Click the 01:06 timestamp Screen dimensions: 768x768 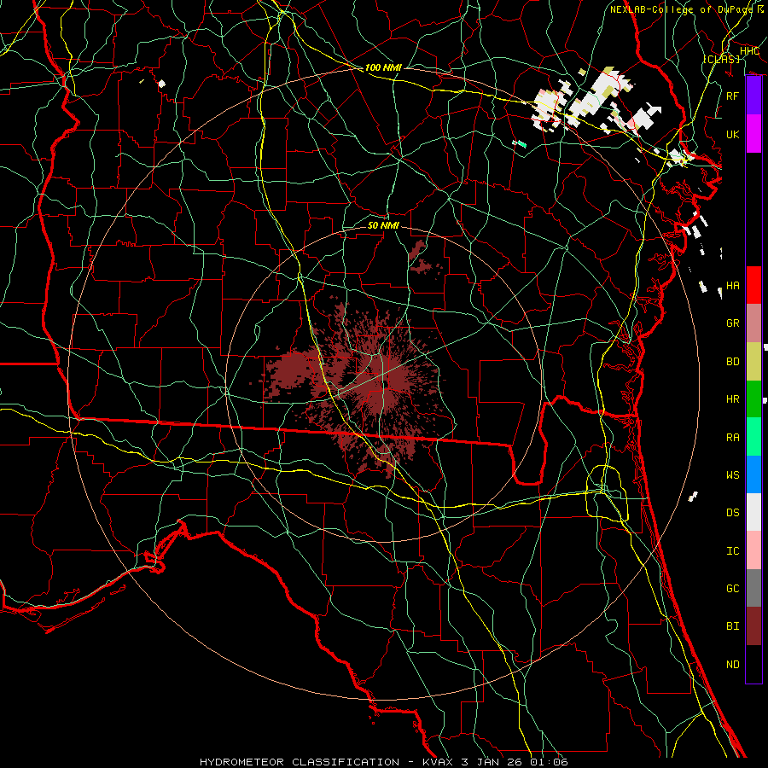point(550,762)
